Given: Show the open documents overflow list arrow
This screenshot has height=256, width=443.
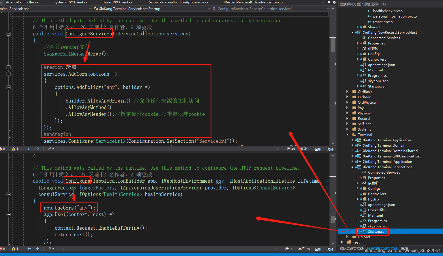Looking at the screenshot, I should tap(329, 2).
